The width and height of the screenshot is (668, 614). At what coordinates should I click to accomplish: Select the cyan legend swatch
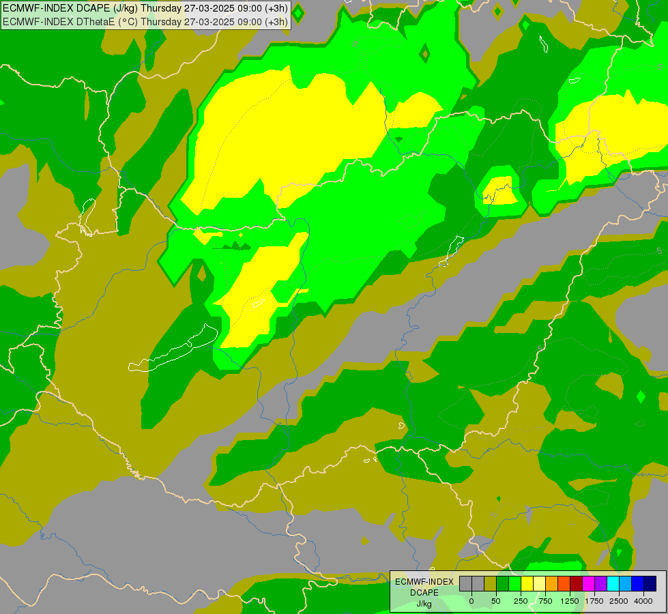click(x=613, y=584)
